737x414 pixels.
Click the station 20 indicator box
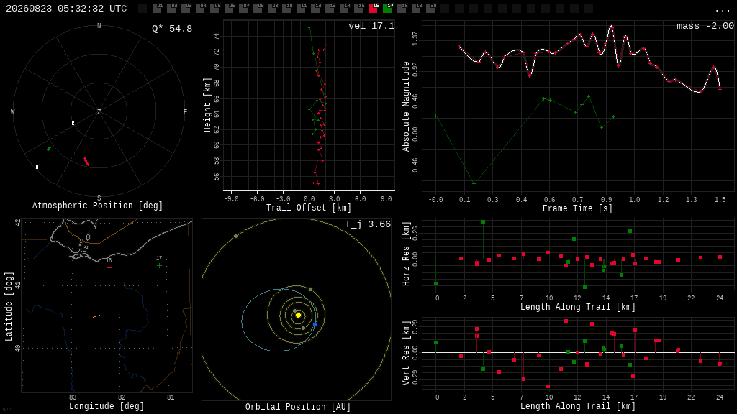coord(430,9)
